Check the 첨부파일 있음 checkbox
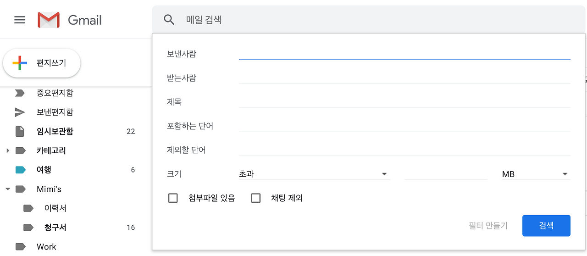 click(x=173, y=198)
